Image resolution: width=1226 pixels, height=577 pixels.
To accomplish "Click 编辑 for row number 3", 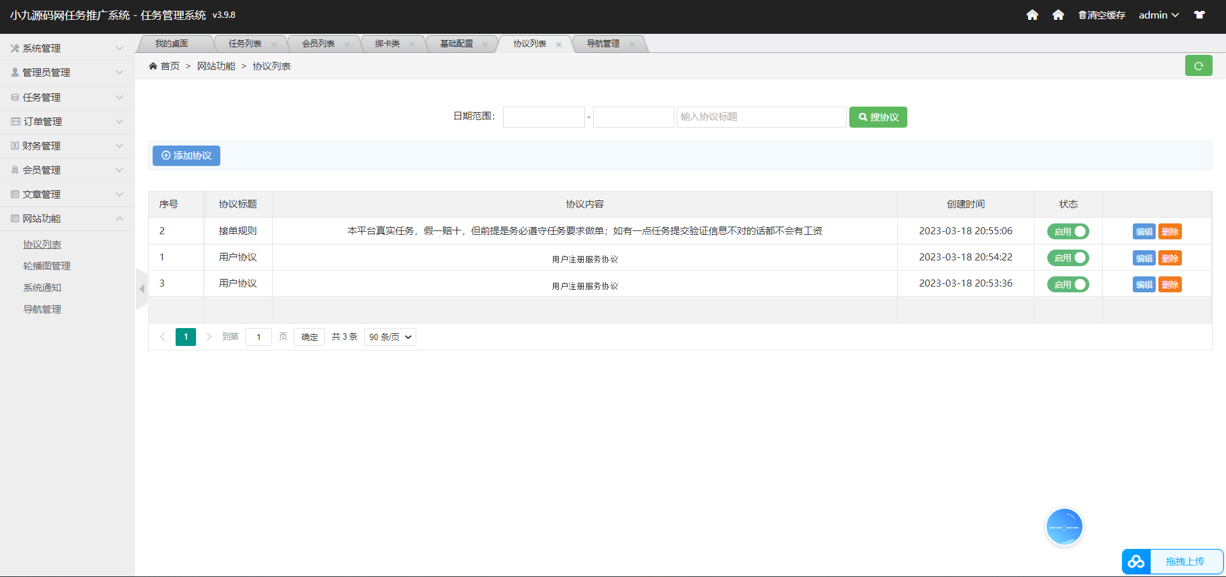I will 1144,285.
